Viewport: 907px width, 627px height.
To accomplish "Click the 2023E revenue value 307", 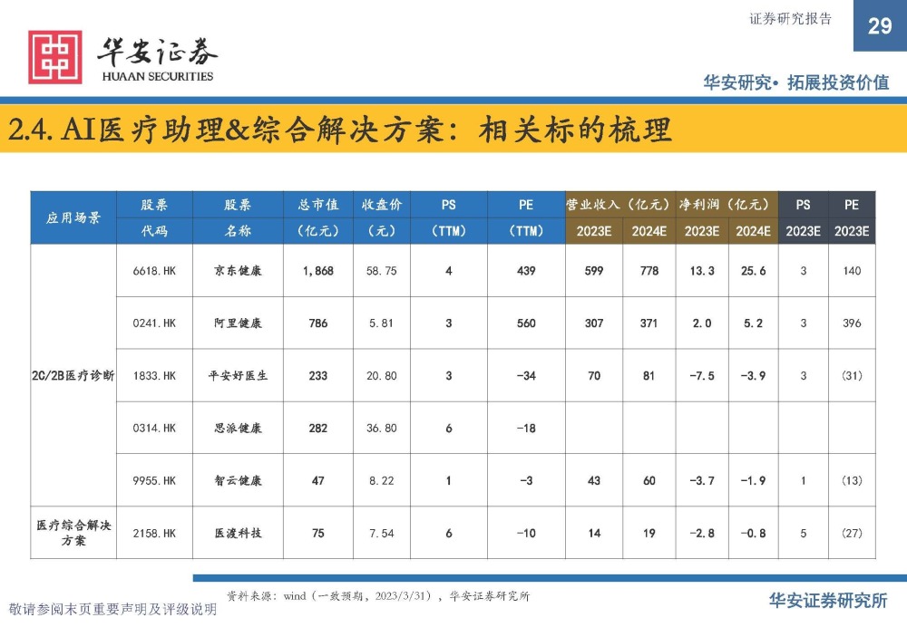I will pyautogui.click(x=594, y=323).
